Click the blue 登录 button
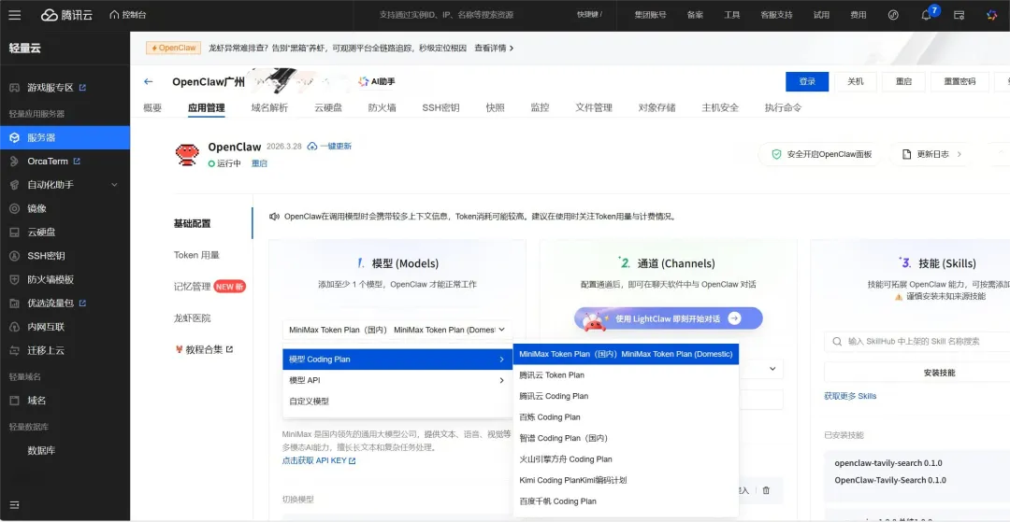 (x=807, y=81)
